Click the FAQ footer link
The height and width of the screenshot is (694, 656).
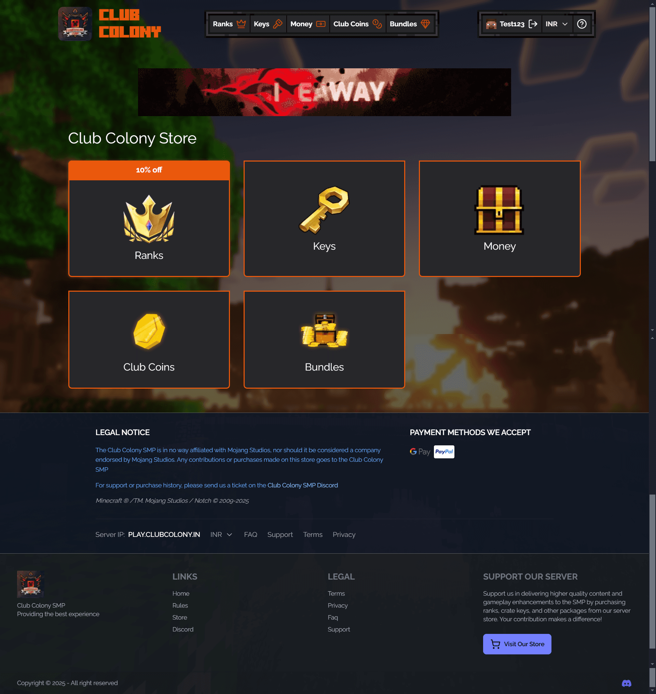250,535
